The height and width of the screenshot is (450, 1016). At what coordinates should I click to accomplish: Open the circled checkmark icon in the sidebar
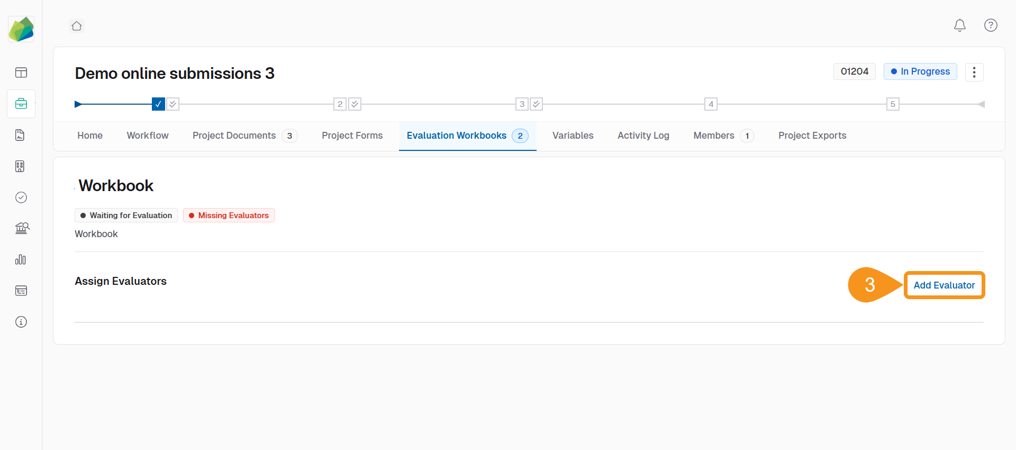[21, 197]
